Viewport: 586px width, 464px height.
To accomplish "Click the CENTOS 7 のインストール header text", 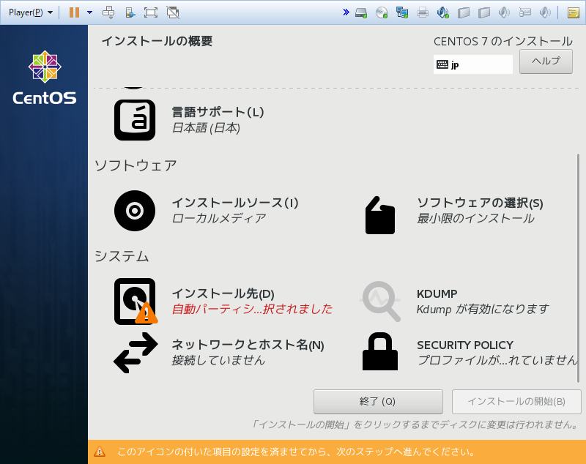I will click(x=503, y=42).
